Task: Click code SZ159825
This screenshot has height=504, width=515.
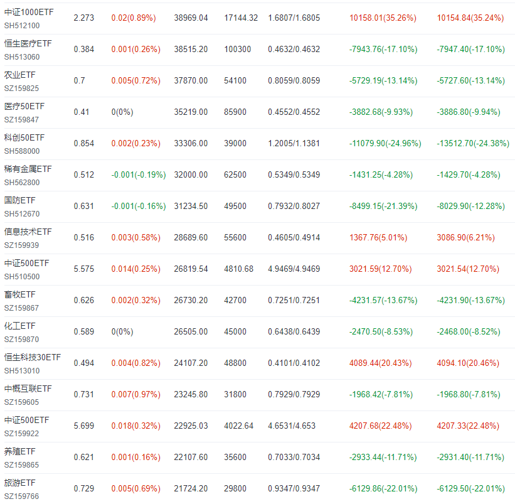Action: click(21, 88)
